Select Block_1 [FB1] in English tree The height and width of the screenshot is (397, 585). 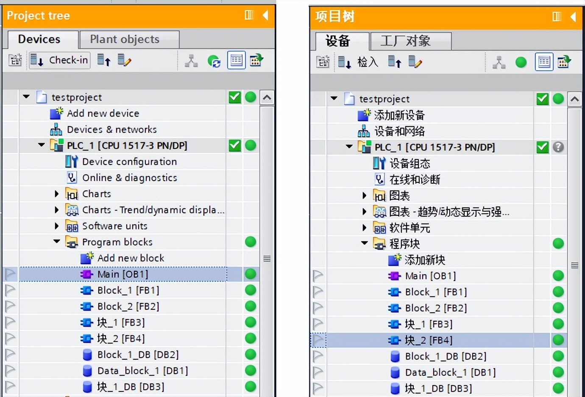point(128,290)
